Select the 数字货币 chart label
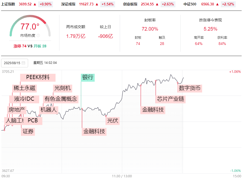Screen dimensions: 243x180 [189, 88]
